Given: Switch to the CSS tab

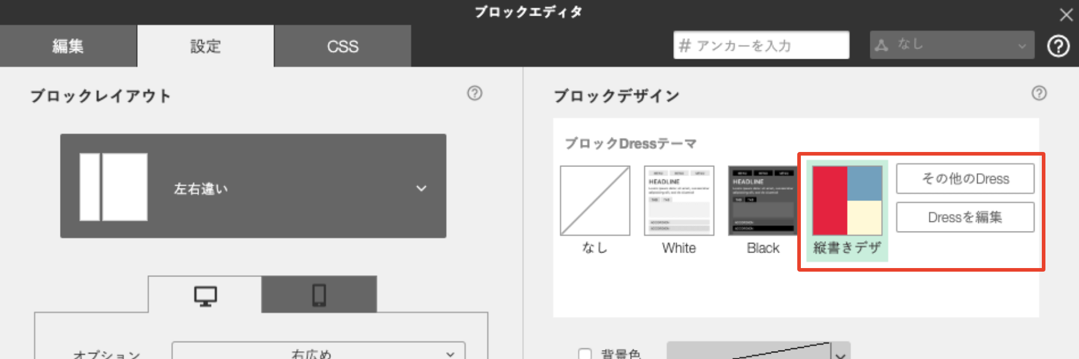Looking at the screenshot, I should click(x=343, y=46).
